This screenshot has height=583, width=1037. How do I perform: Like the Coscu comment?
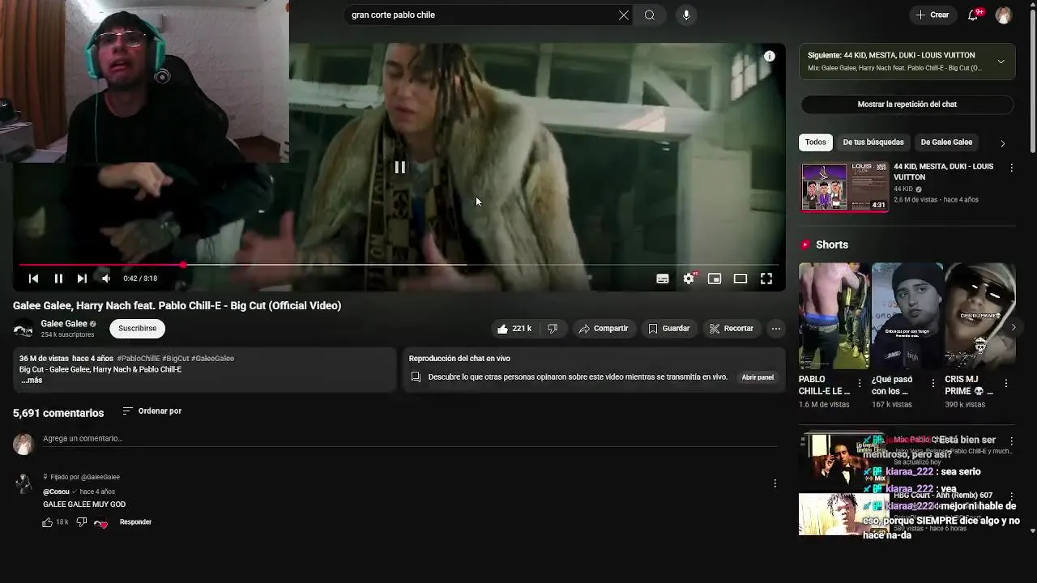coord(48,522)
